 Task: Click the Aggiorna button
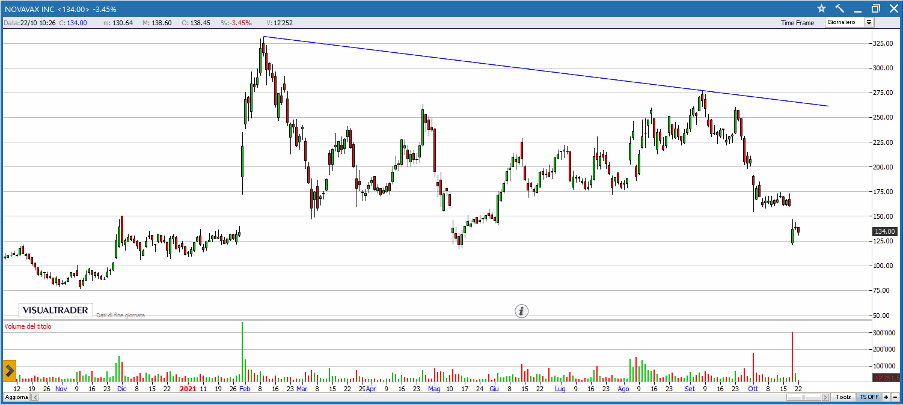[16, 397]
